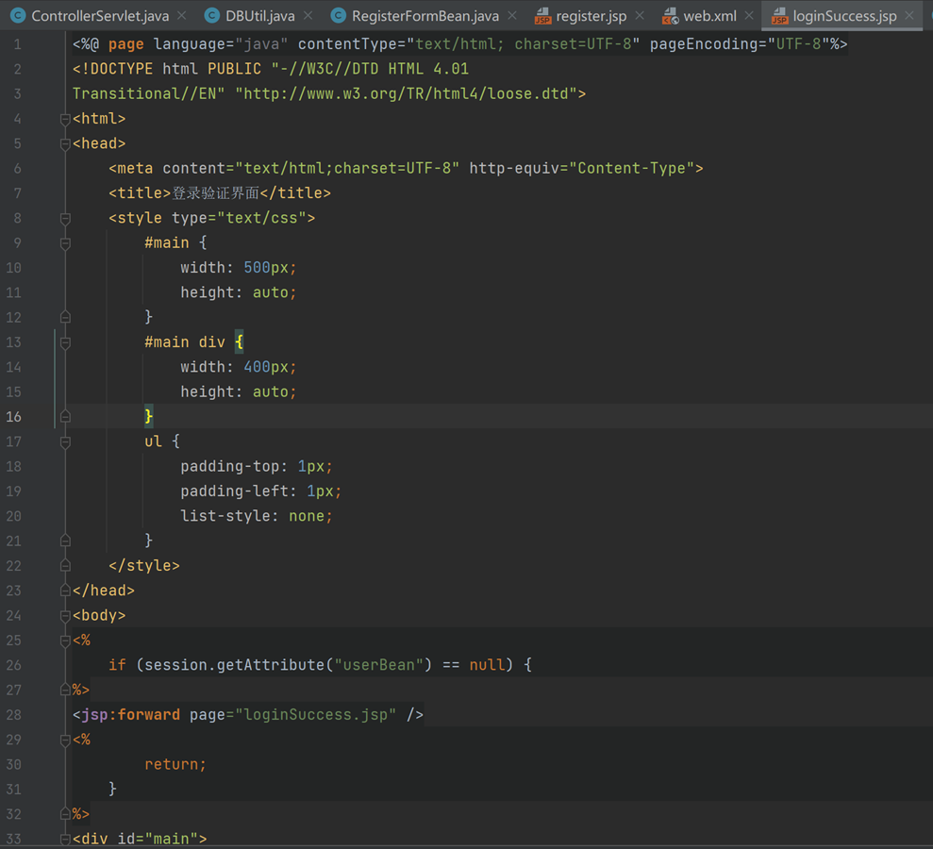
Task: Click 'session.getAttribute' call on line 26
Action: point(235,664)
